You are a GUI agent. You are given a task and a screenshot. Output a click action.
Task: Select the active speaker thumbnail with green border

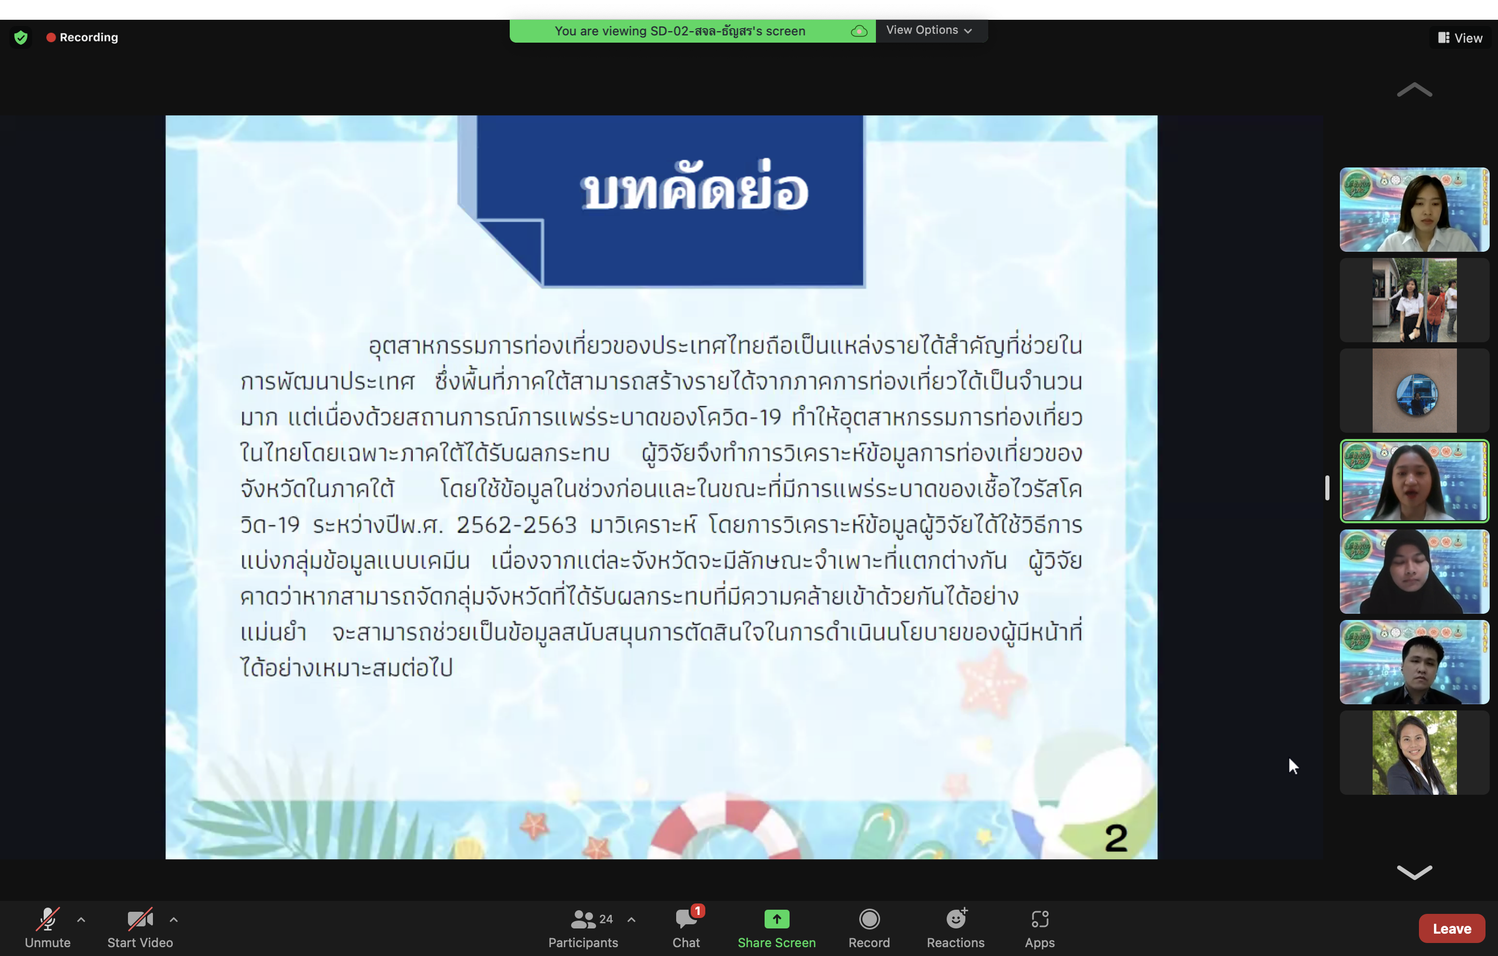coord(1414,481)
